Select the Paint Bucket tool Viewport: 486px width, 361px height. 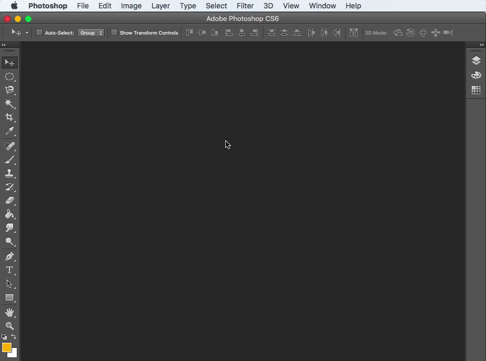[9, 214]
